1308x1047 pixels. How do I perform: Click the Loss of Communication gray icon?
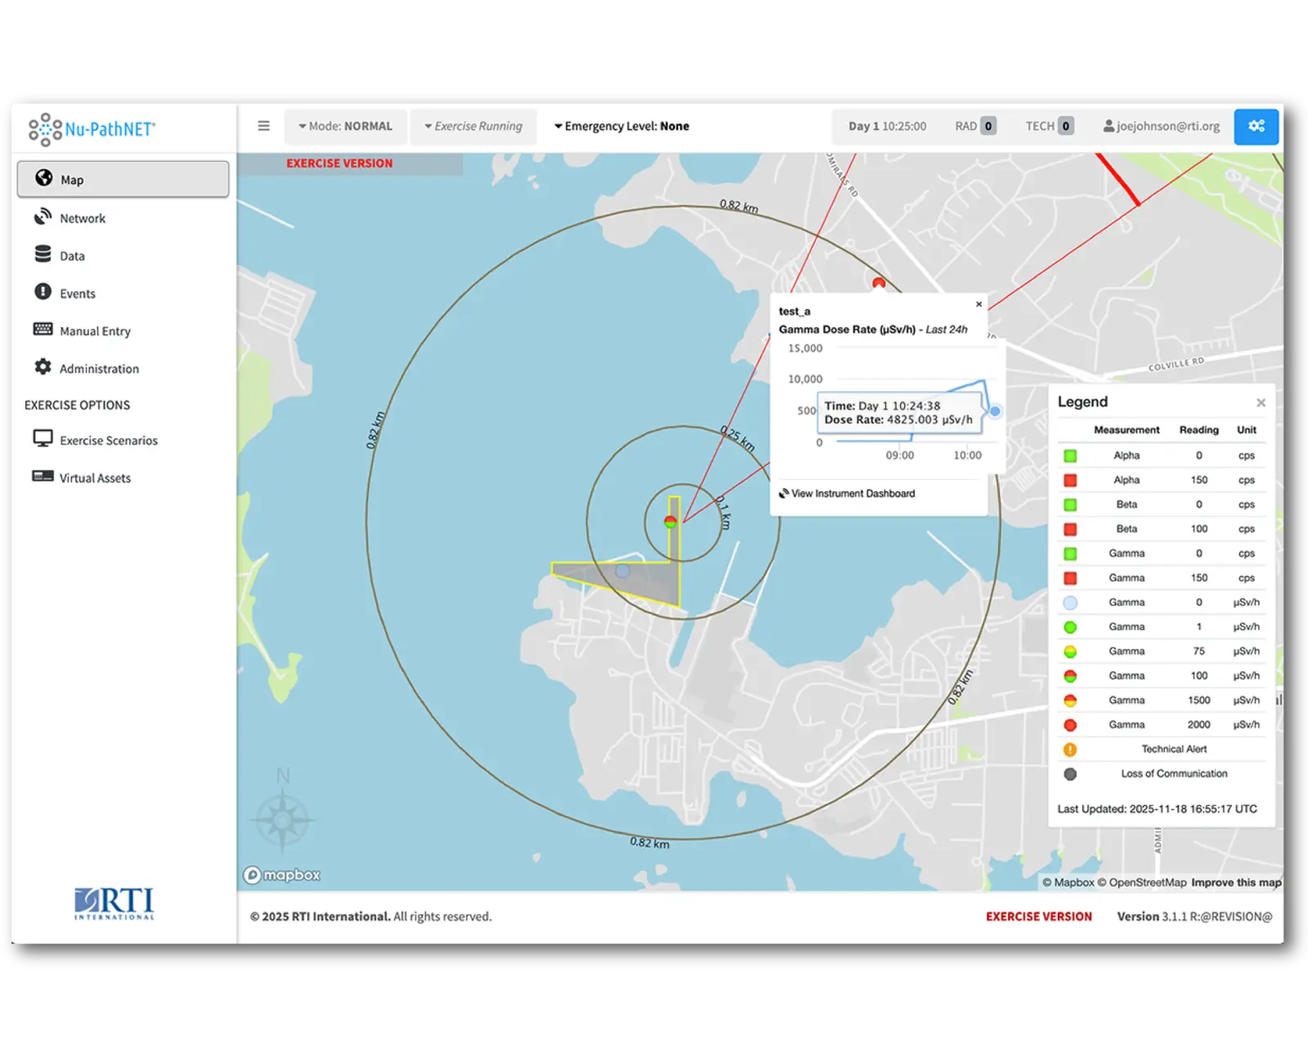[x=1070, y=774]
